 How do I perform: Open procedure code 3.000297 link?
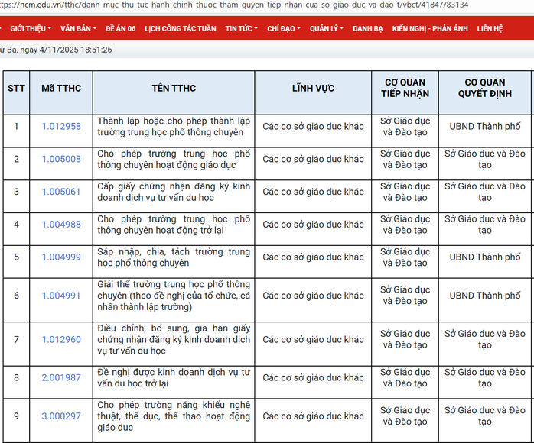pyautogui.click(x=61, y=416)
